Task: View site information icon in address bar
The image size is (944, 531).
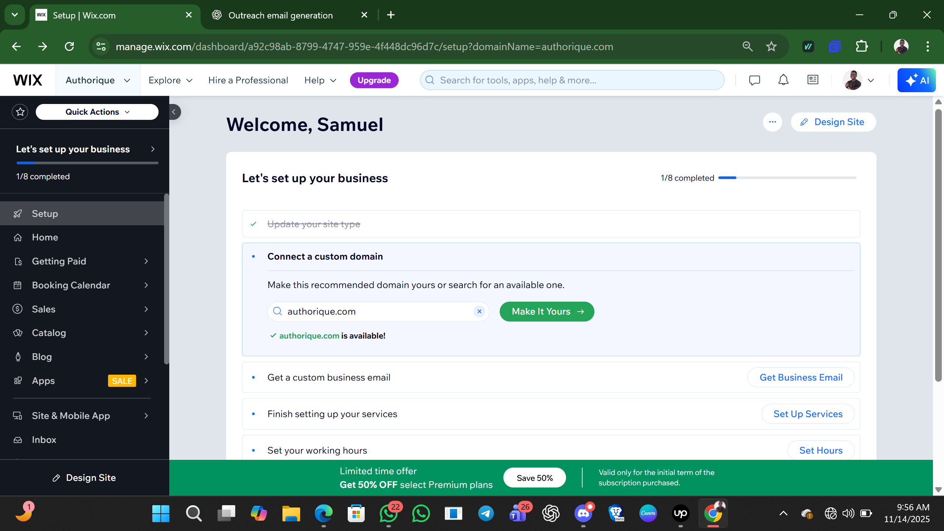Action: coord(101,46)
